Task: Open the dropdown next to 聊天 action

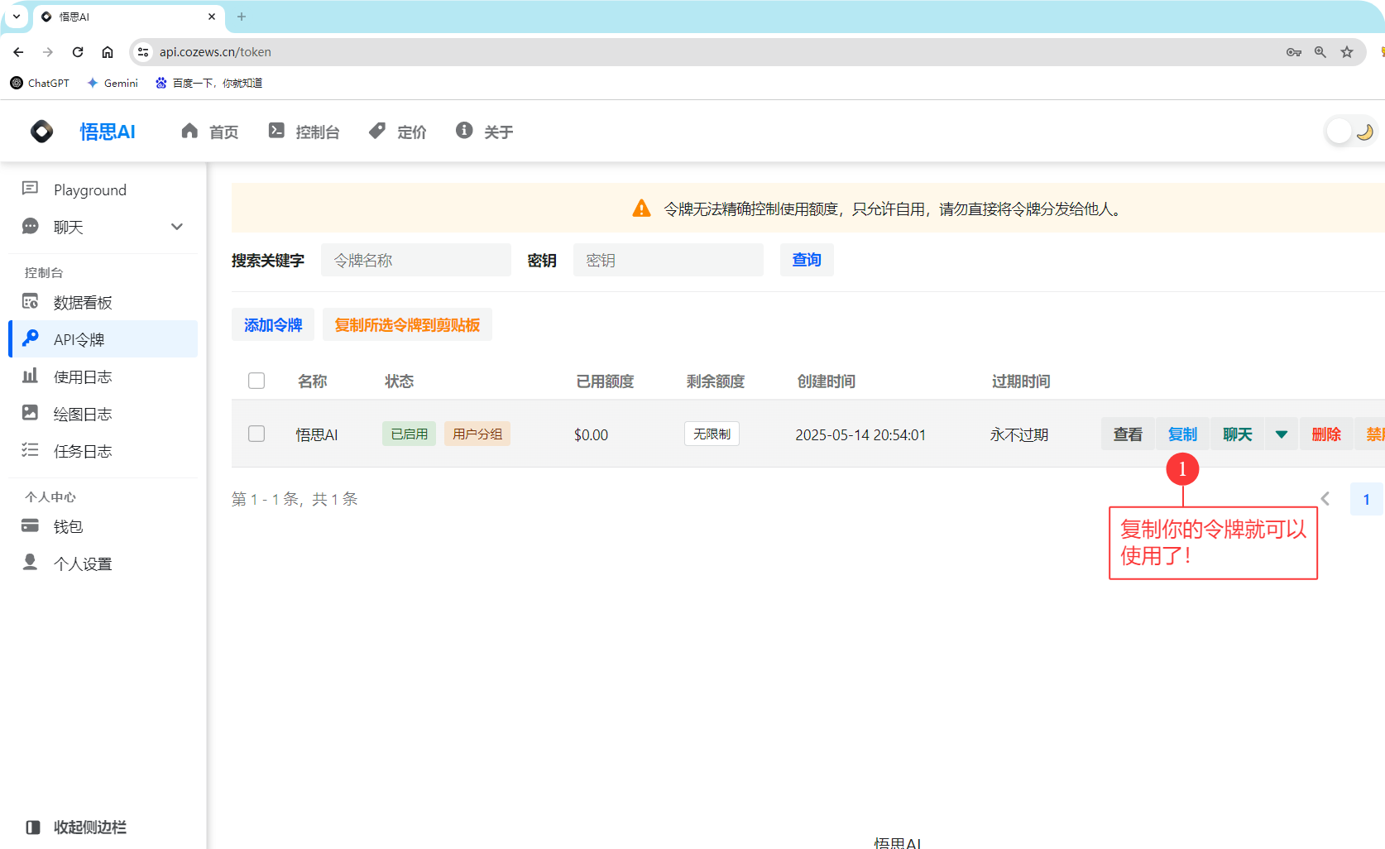Action: coord(1281,433)
